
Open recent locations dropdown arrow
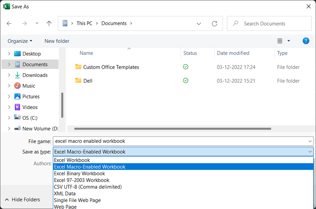pyautogui.click(x=37, y=23)
